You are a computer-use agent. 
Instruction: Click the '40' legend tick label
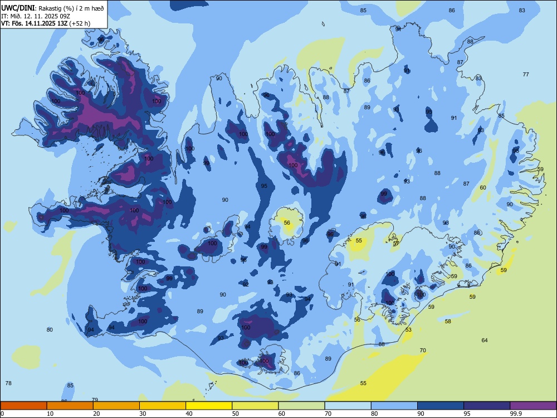click(189, 414)
